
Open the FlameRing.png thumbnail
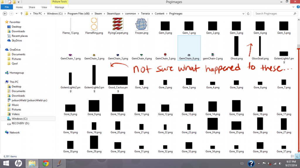[x=94, y=24]
